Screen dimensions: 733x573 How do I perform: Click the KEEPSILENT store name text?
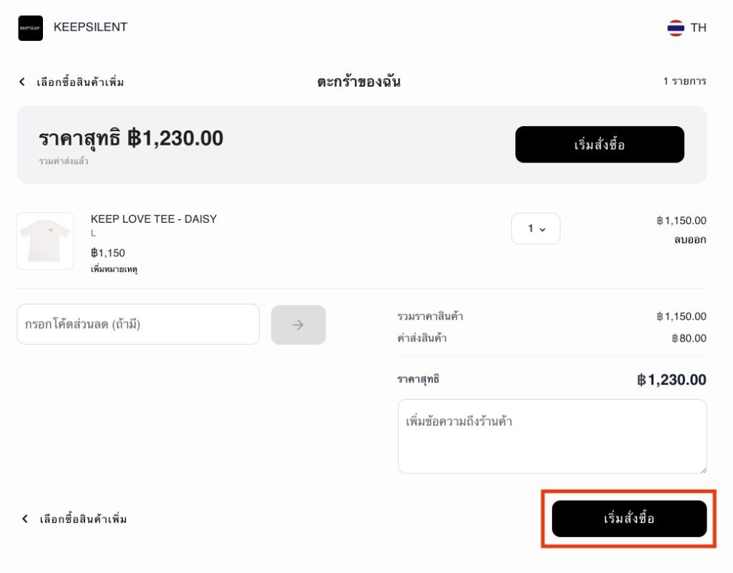(90, 27)
